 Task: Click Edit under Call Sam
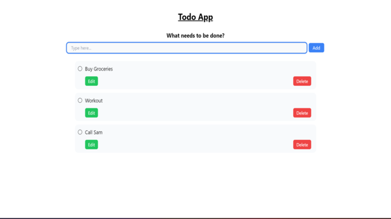[91, 145]
